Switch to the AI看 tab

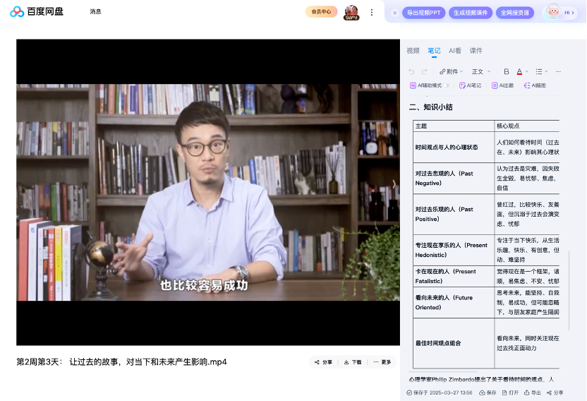pyautogui.click(x=455, y=51)
